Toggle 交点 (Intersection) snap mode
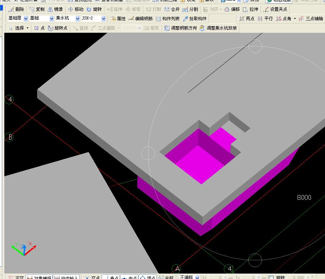The height and width of the screenshot is (279, 325). (x=92, y=277)
